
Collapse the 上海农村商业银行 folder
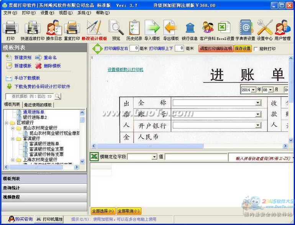point(13,160)
